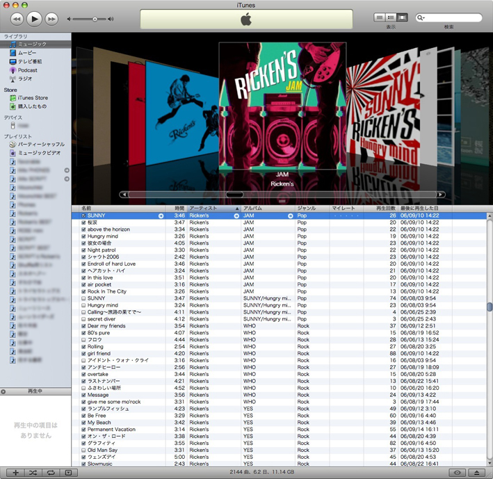Click the add playlist plus button

[x=16, y=473]
